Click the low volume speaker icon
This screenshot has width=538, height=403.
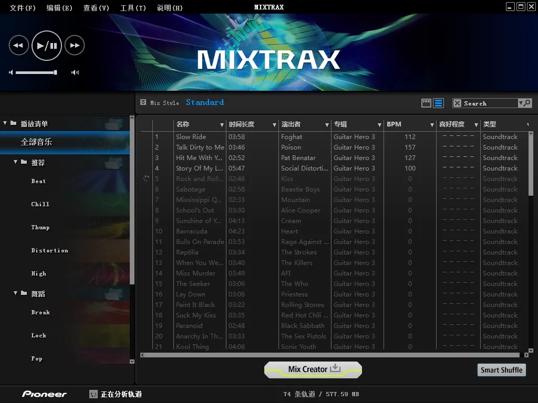point(11,72)
